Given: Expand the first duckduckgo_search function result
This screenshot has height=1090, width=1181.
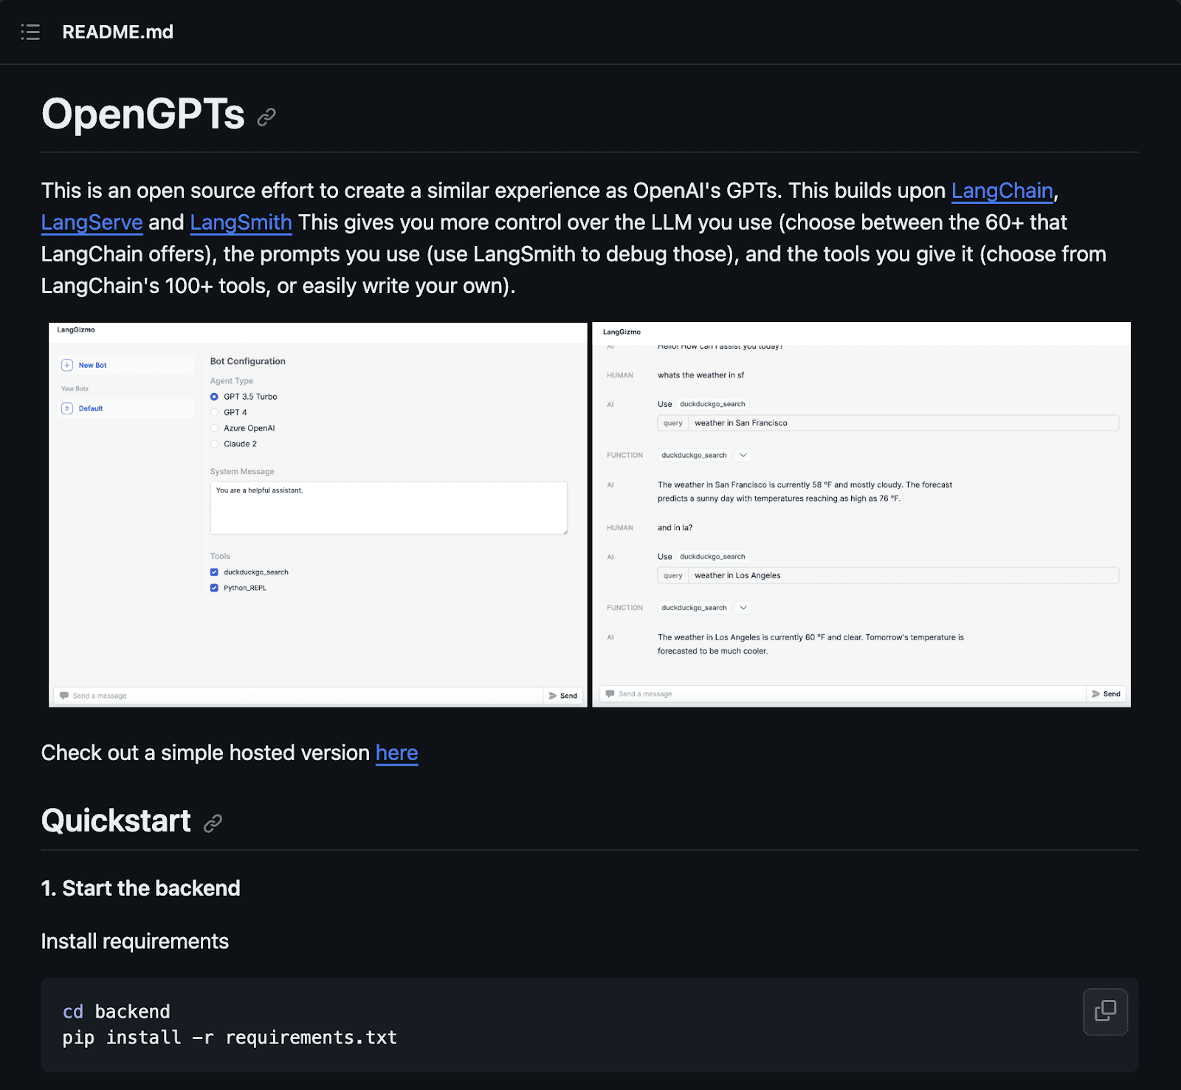Looking at the screenshot, I should (743, 455).
